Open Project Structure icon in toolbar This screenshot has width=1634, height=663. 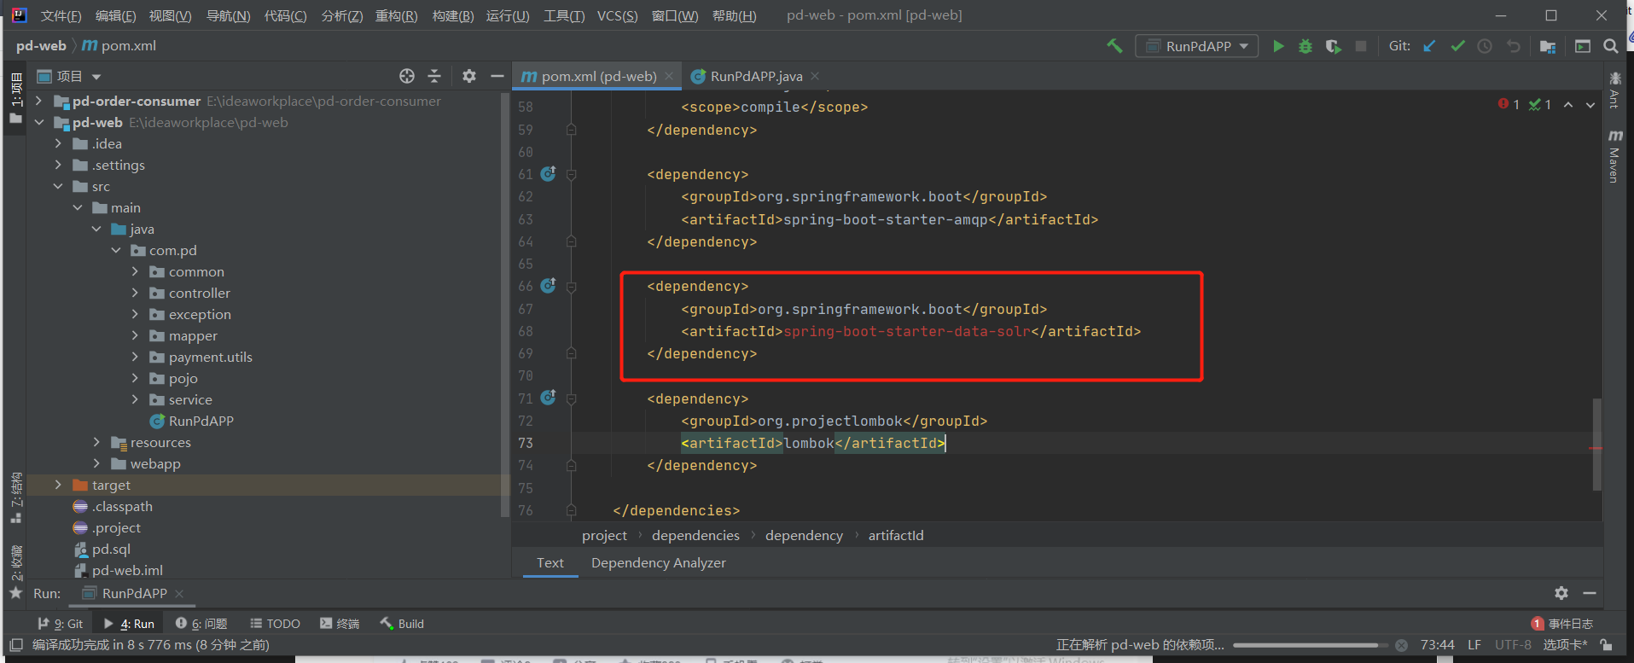tap(1548, 46)
